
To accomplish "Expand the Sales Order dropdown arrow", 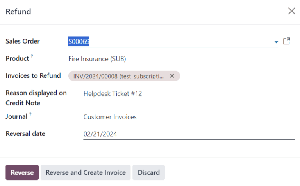I will coord(276,42).
